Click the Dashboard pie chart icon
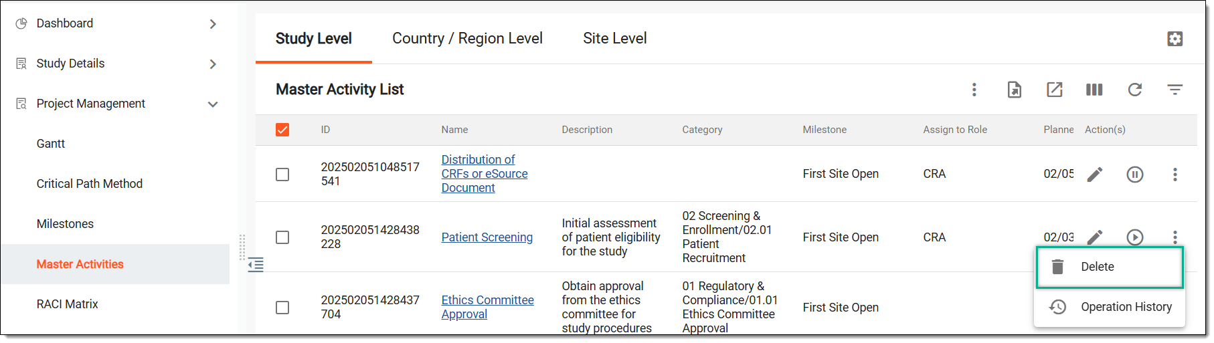 point(21,23)
